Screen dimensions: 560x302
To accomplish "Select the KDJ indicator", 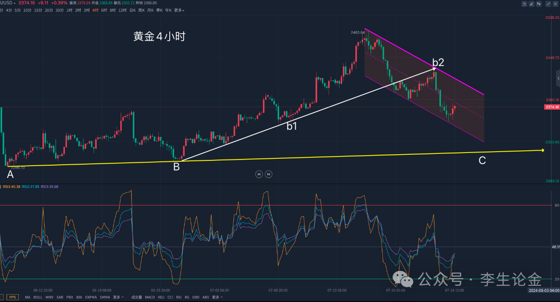I will (x=161, y=297).
